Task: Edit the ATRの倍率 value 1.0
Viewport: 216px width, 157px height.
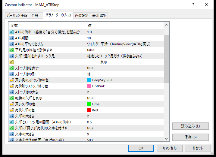Action: (125, 32)
